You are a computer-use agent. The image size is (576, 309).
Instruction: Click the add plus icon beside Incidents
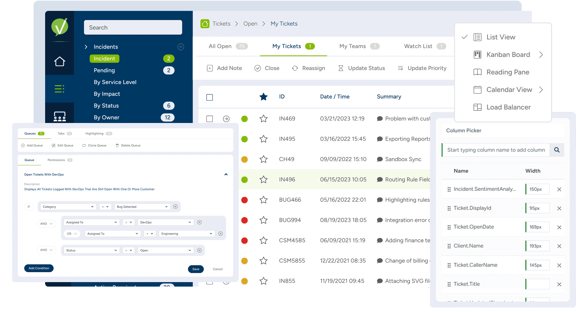(181, 47)
